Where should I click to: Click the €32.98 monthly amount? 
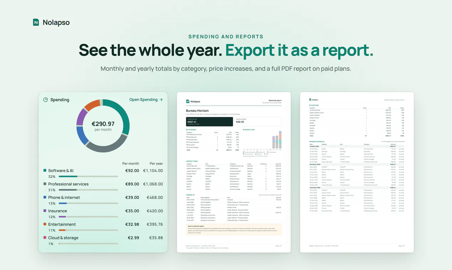[132, 225]
